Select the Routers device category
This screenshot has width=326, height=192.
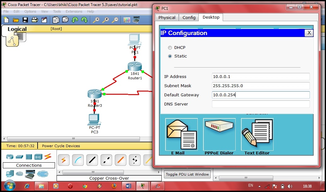(10, 157)
